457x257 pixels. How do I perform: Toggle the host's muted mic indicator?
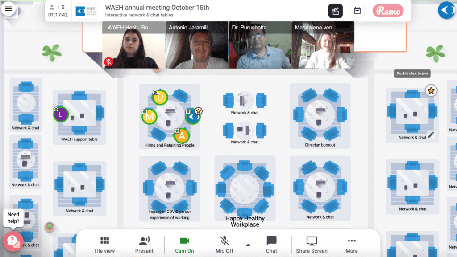109,61
